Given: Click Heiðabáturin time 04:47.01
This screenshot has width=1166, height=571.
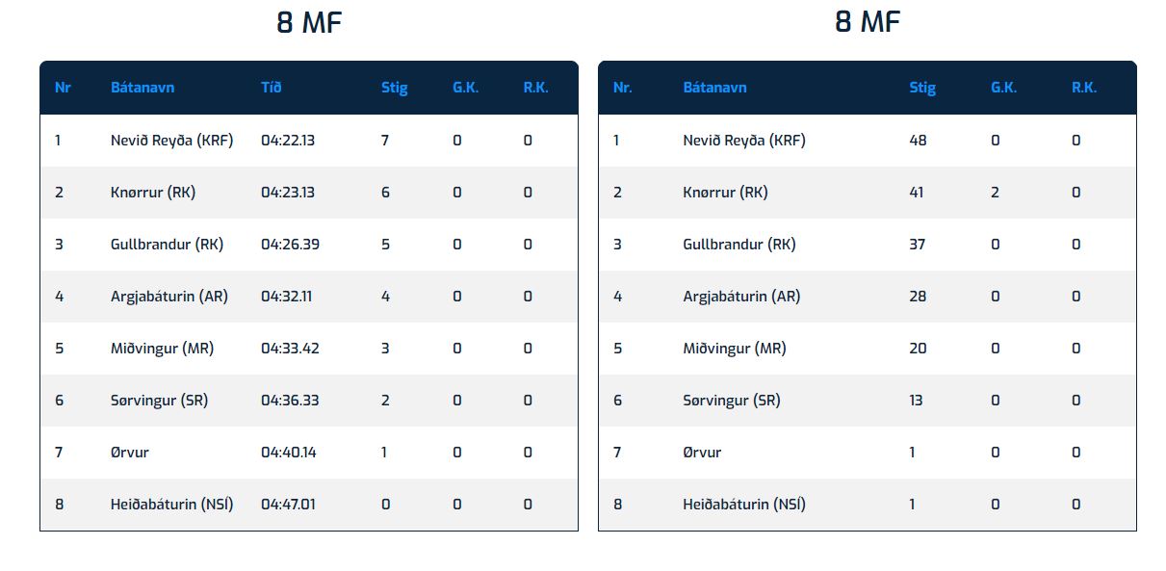Looking at the screenshot, I should (289, 505).
